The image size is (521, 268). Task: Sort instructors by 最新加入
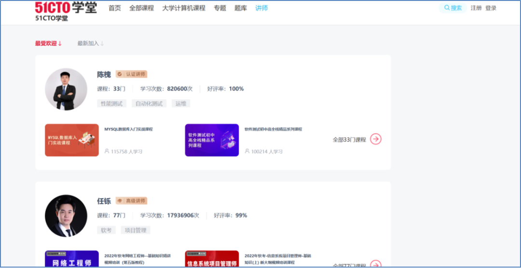point(91,43)
